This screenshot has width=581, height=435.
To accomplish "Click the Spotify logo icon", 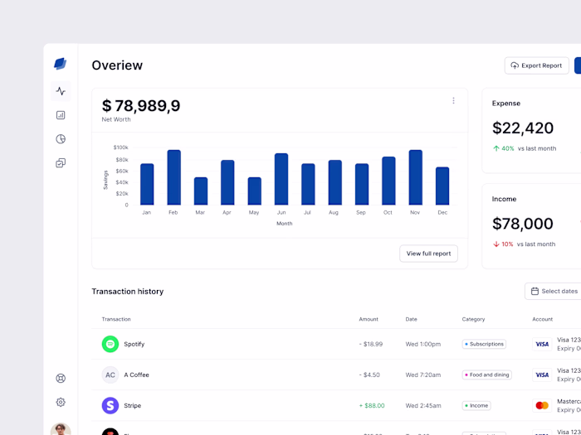I will [110, 344].
